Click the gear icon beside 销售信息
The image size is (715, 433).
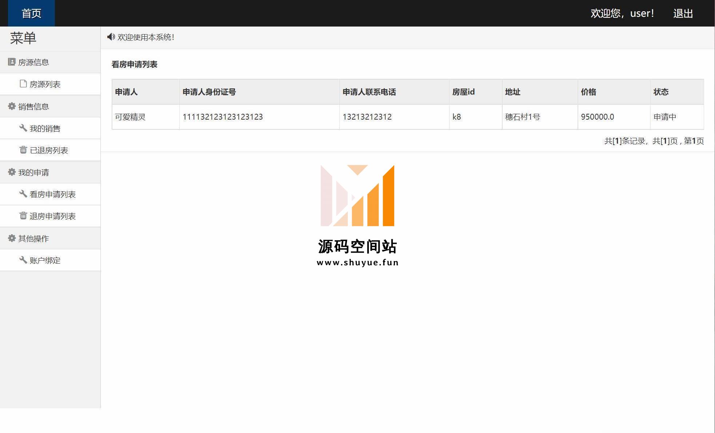point(12,106)
